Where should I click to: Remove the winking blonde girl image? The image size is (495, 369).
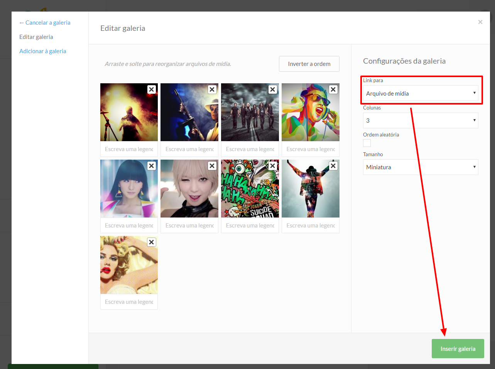click(x=212, y=166)
